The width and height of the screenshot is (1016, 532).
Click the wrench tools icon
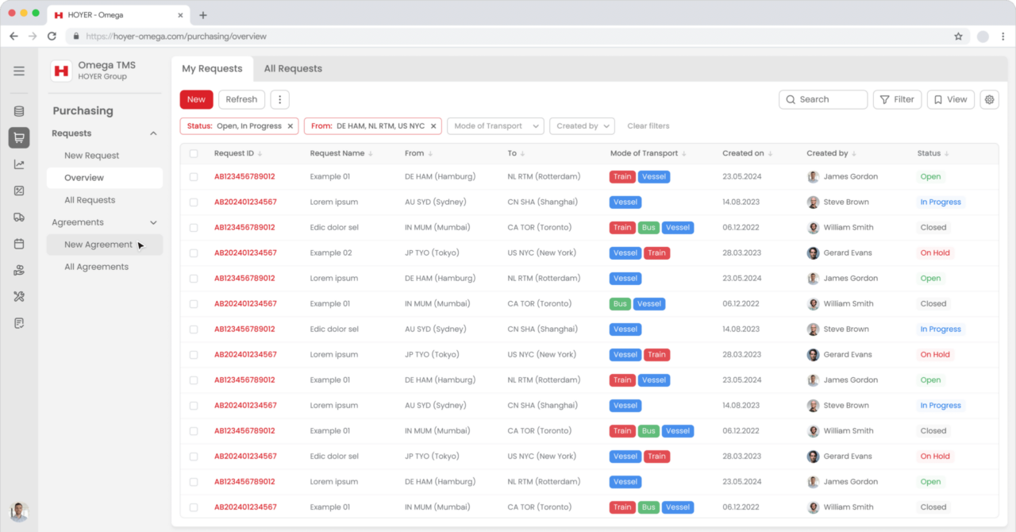(x=19, y=296)
